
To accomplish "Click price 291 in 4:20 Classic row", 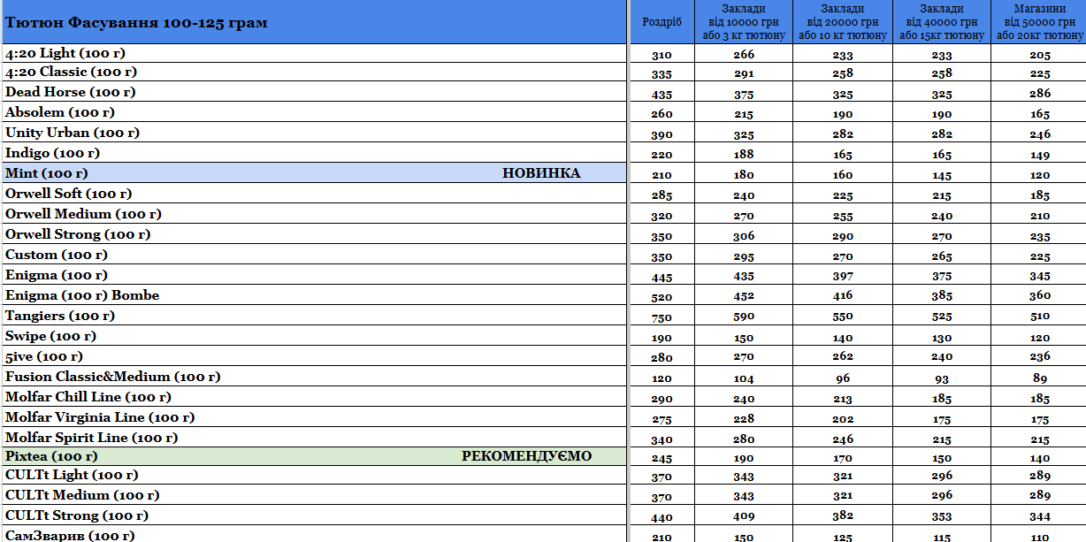I will (744, 74).
